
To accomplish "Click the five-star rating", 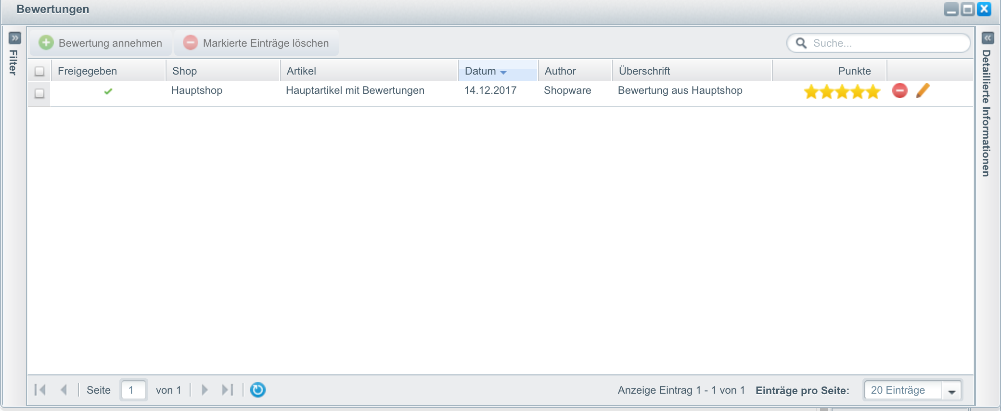I will 842,91.
